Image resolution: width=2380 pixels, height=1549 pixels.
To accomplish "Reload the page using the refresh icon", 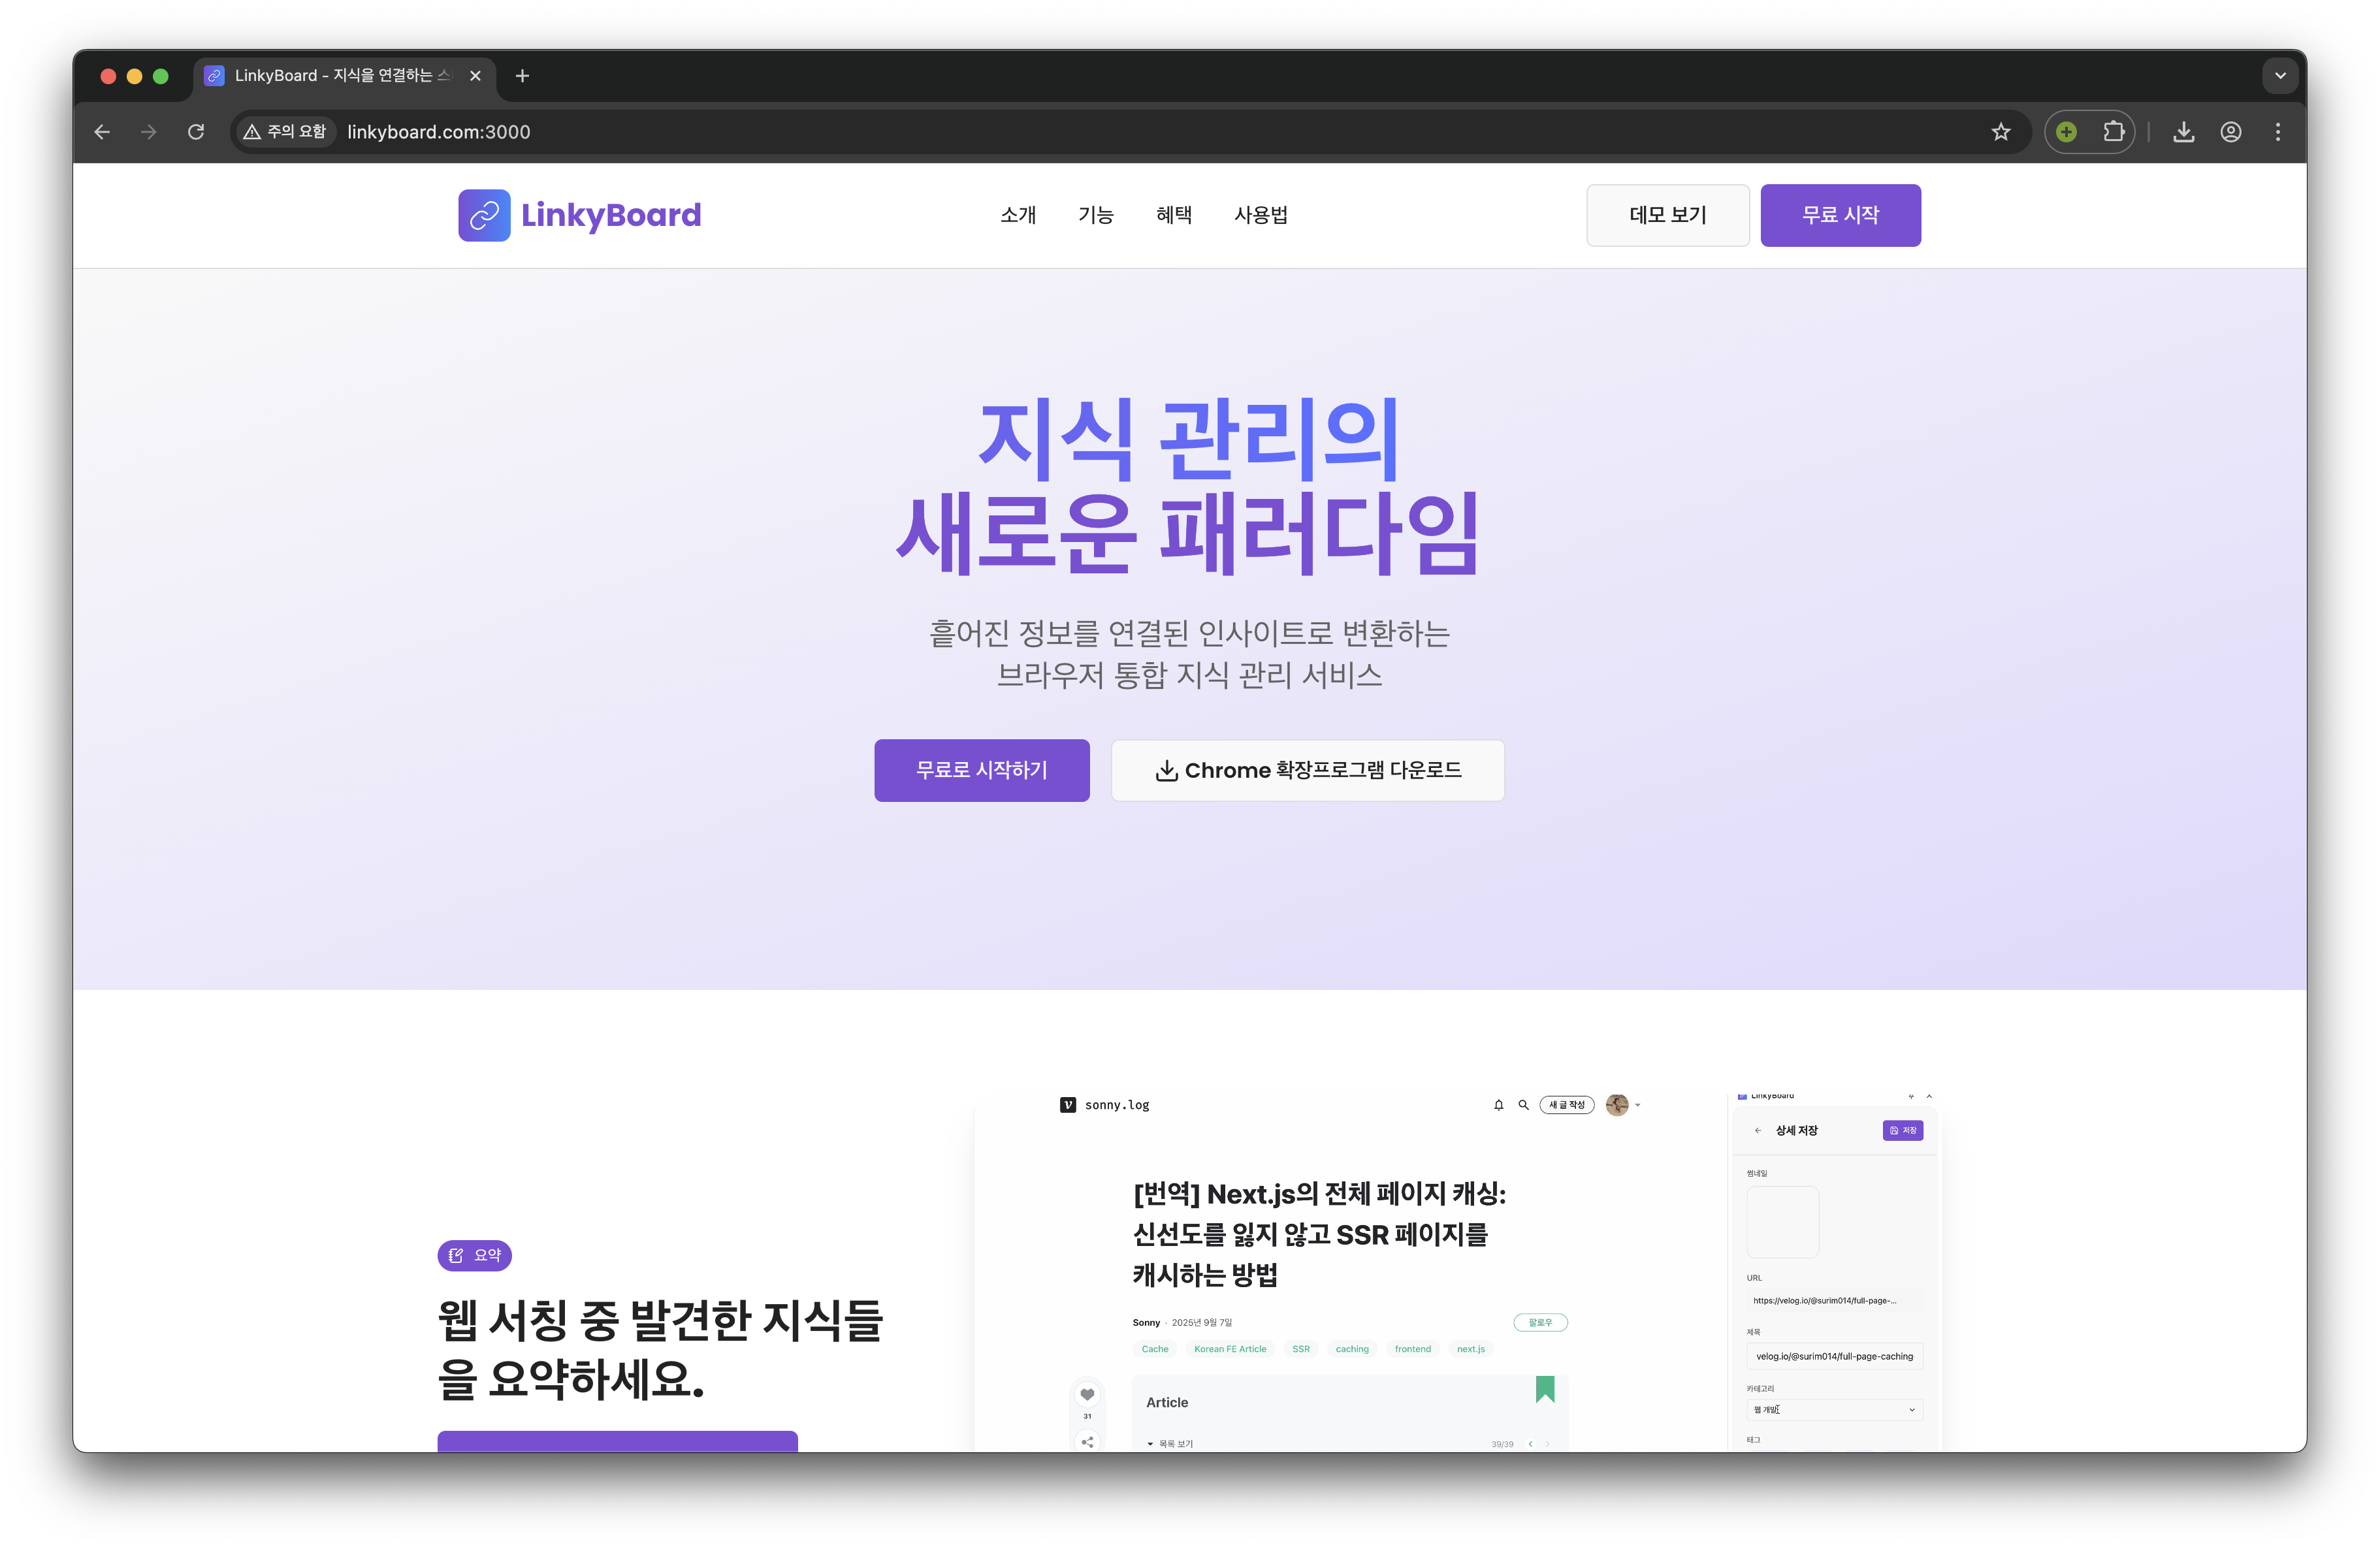I will coord(196,132).
